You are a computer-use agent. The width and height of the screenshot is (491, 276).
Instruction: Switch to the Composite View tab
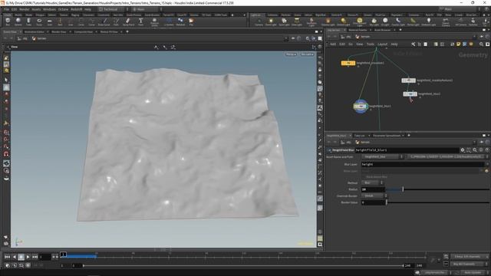pyautogui.click(x=84, y=31)
